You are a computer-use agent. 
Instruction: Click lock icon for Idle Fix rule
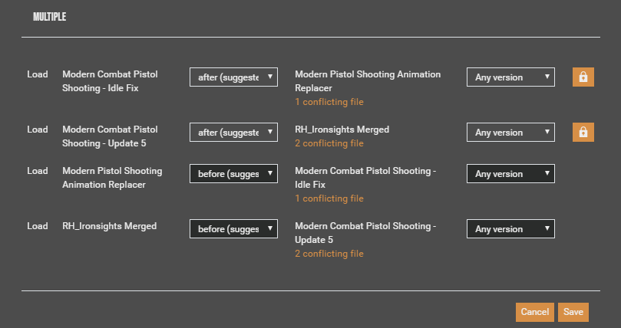[x=583, y=77]
